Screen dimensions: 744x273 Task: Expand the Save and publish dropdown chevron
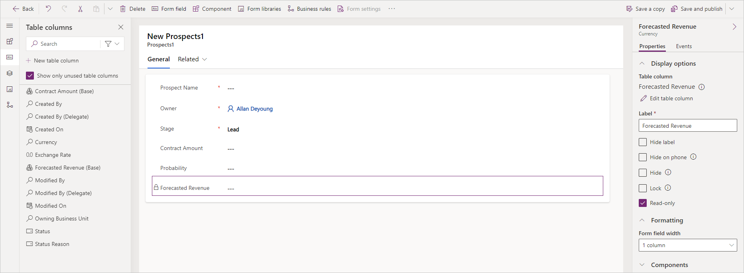[732, 9]
